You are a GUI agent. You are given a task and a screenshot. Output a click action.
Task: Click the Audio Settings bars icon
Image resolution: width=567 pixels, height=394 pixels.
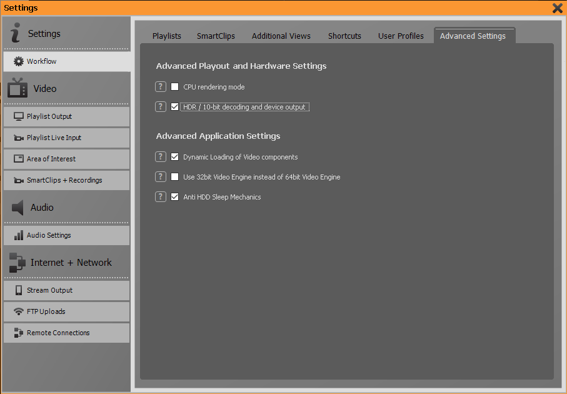pos(19,235)
